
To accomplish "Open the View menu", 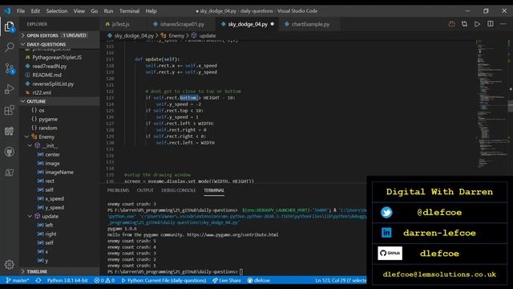I will pos(79,10).
